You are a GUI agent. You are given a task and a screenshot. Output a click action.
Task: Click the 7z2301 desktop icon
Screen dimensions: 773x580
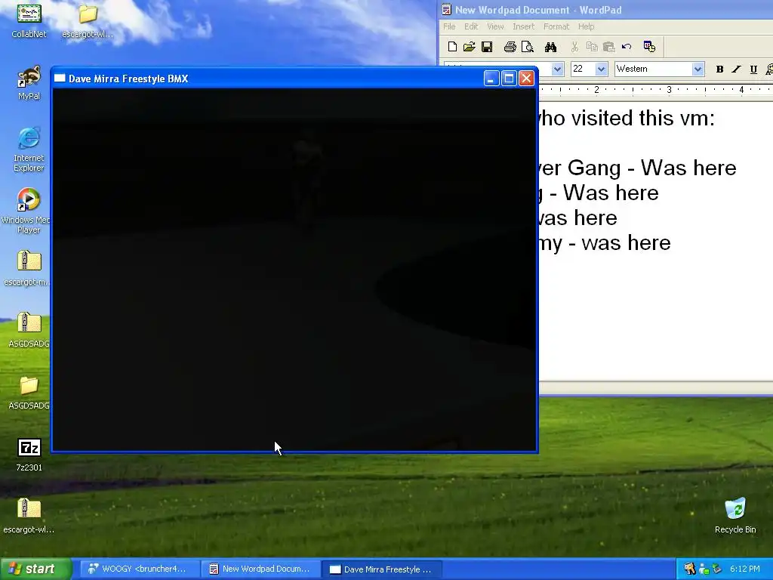(x=29, y=455)
